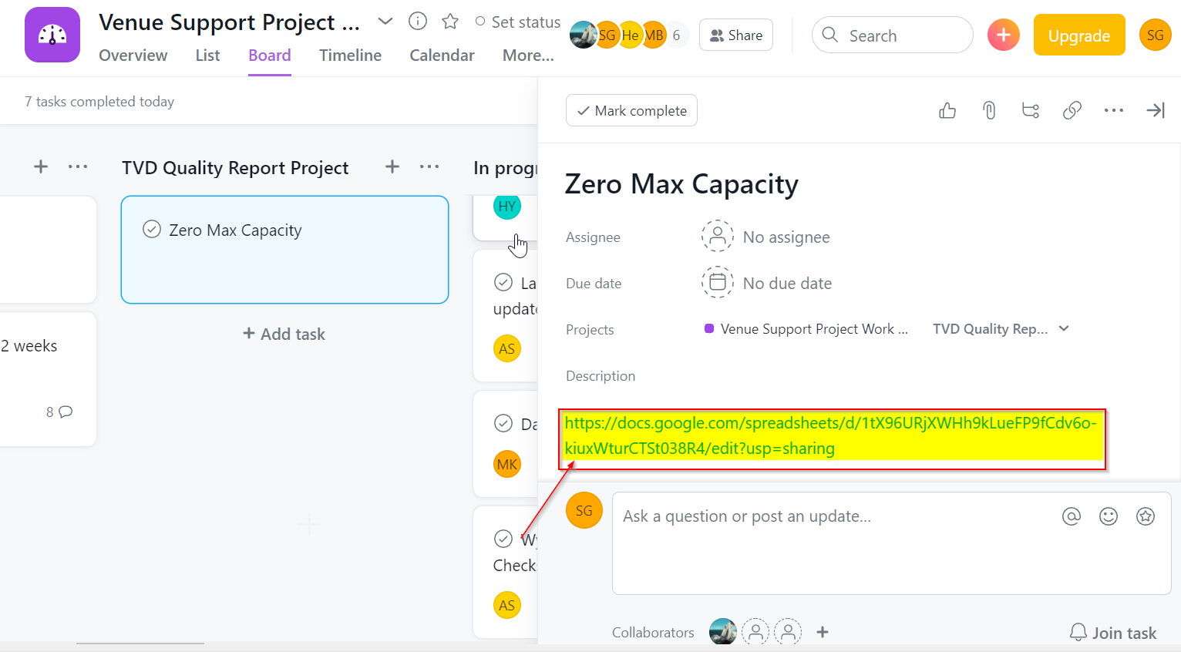
Task: Star the project as favorite
Action: pos(450,22)
